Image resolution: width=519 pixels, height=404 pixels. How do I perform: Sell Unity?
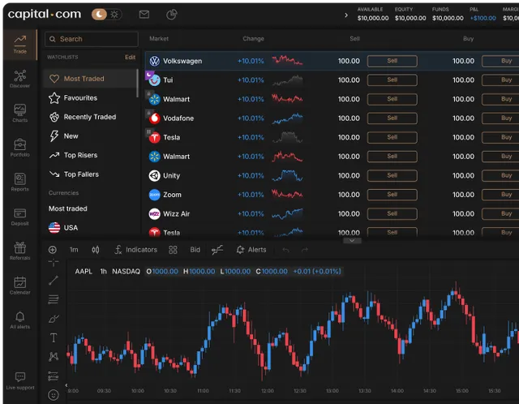point(392,175)
